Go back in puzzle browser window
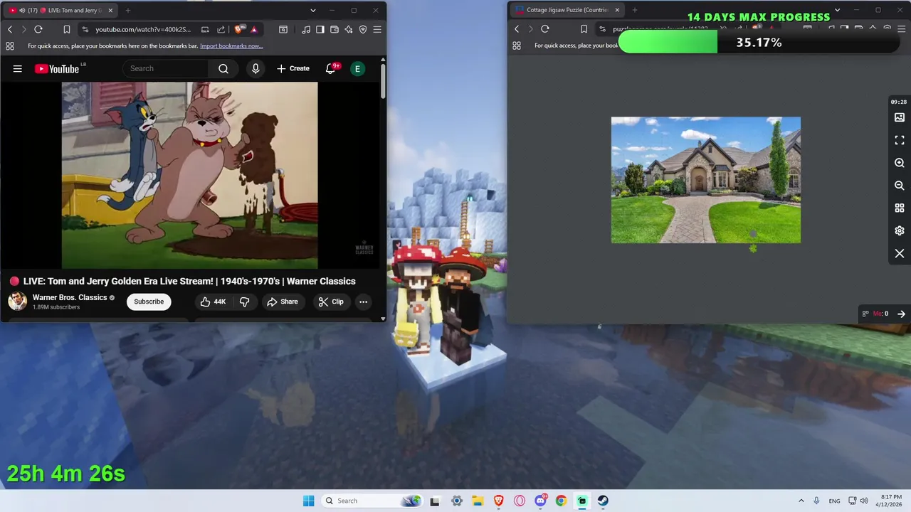 [x=517, y=29]
